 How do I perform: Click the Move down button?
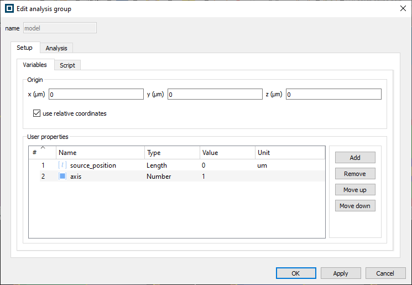click(x=354, y=206)
